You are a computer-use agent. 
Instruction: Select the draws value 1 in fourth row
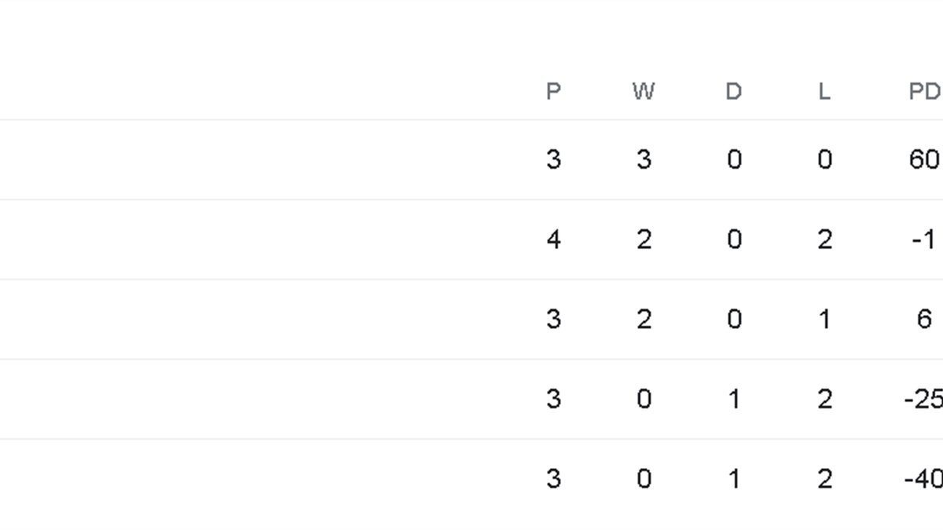733,399
